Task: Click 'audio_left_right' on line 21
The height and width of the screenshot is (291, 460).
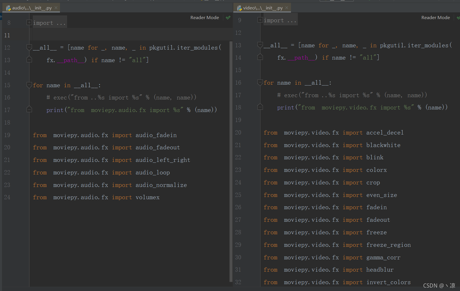Action: point(163,160)
